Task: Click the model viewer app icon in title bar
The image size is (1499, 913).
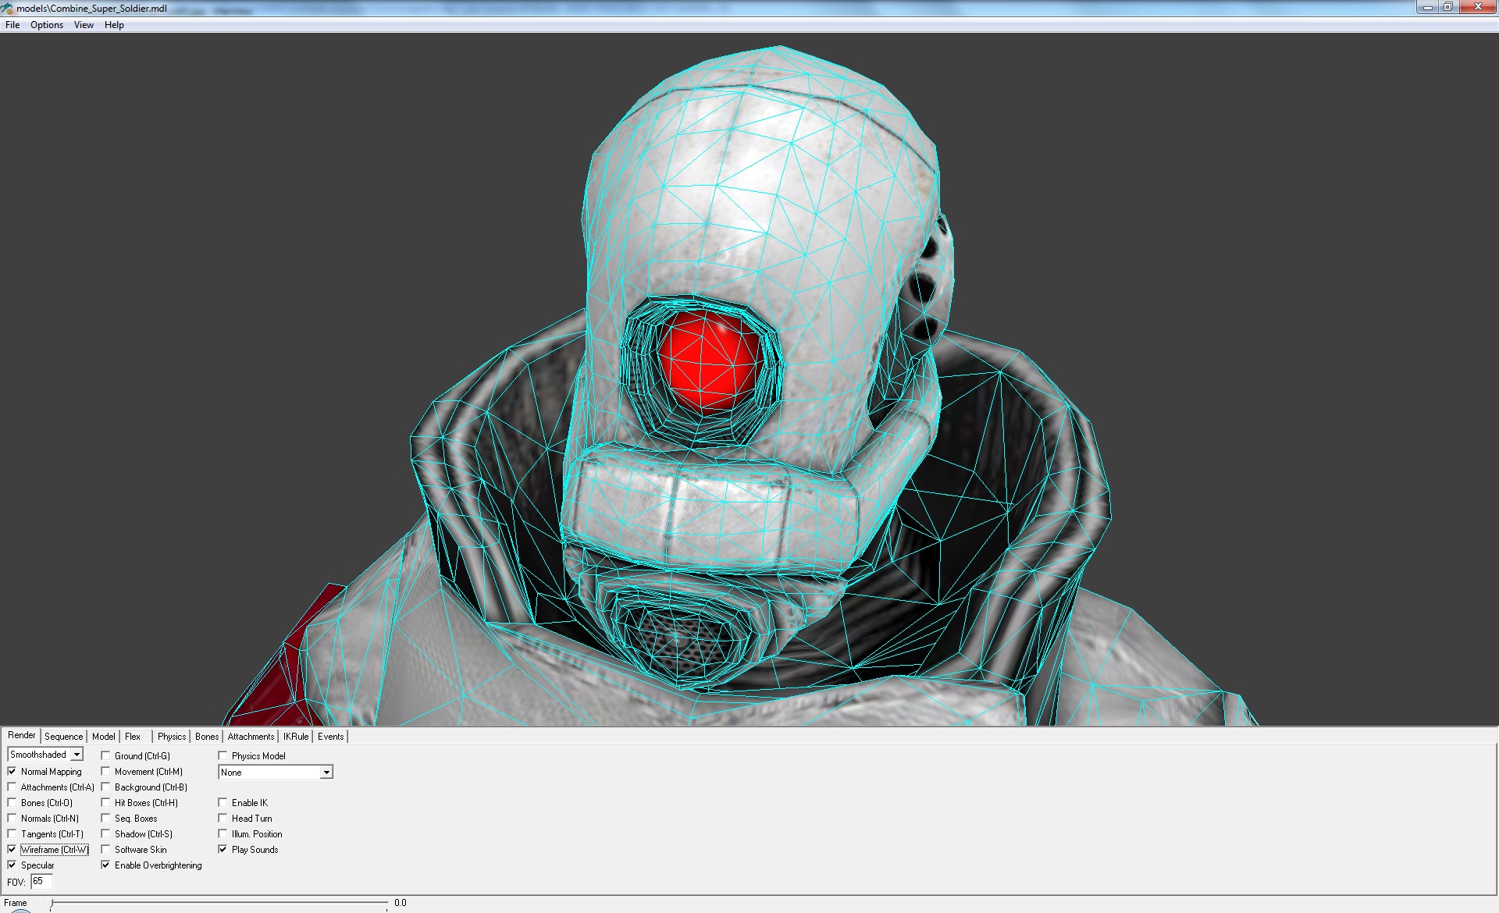Action: 8,9
